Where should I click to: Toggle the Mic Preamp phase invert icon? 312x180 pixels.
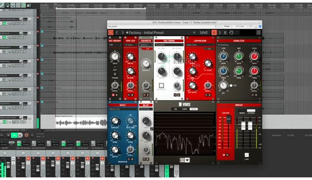[115, 74]
